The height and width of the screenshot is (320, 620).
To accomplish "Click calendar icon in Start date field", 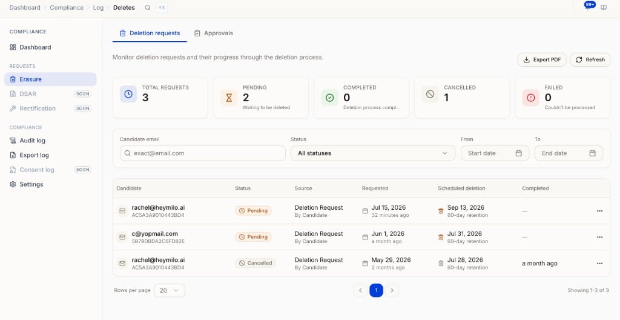I will [x=518, y=153].
